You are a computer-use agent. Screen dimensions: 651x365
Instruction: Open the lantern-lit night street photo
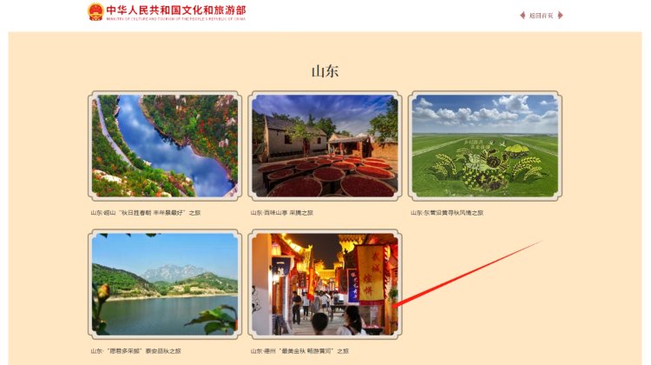coord(325,284)
